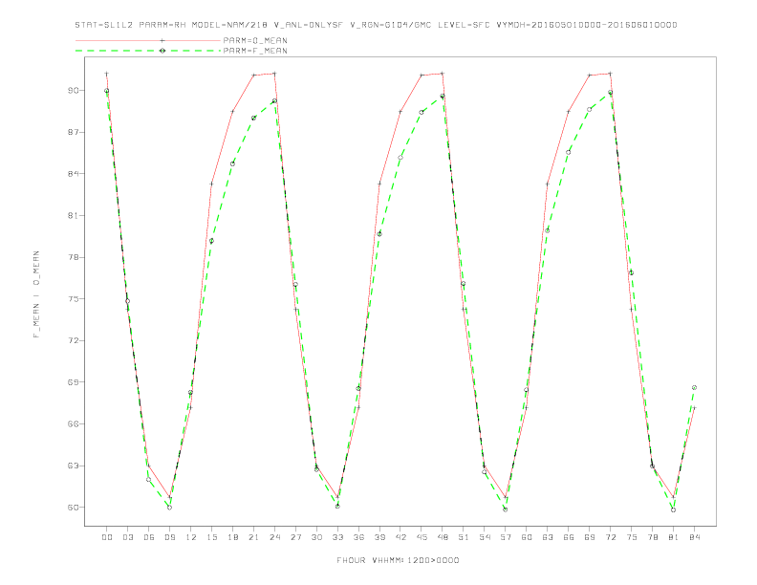Click V_RGN=G104/GMC in the chart title
This screenshot has width=757, height=585.
click(391, 25)
